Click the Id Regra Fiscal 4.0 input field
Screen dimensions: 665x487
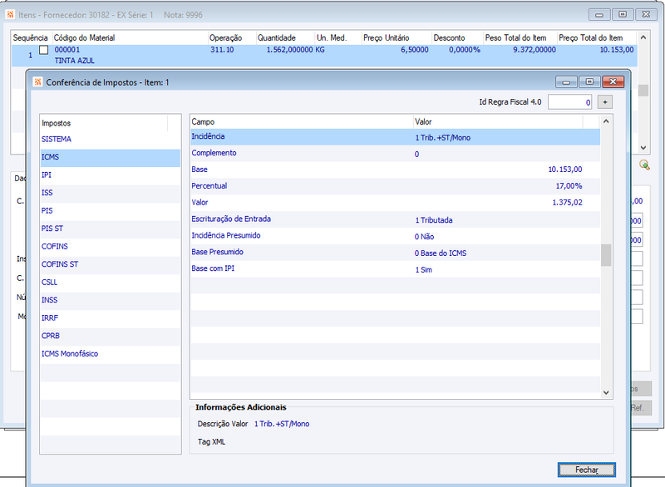tap(569, 102)
